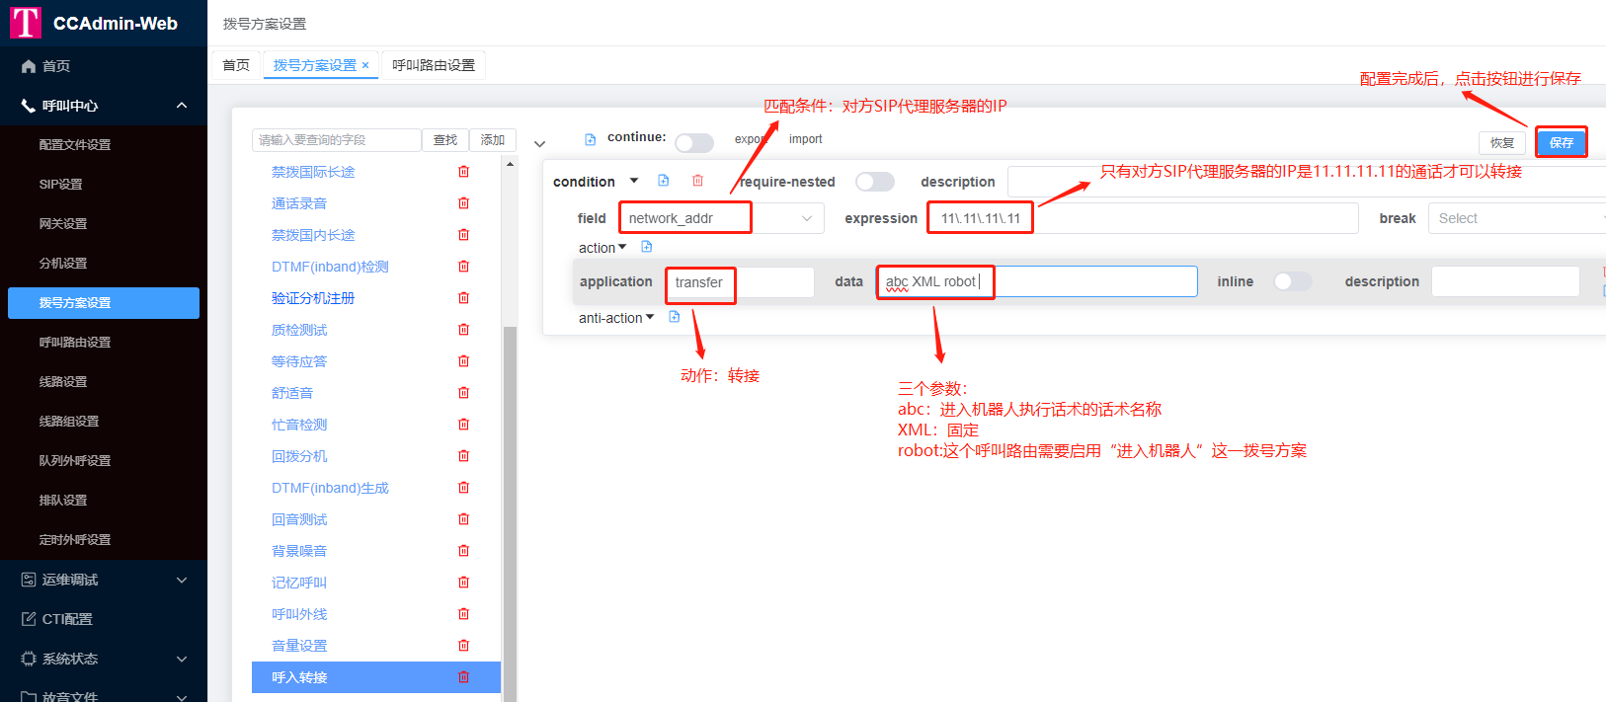
Task: Open 线路组设置 in the sidebar
Action: click(69, 421)
